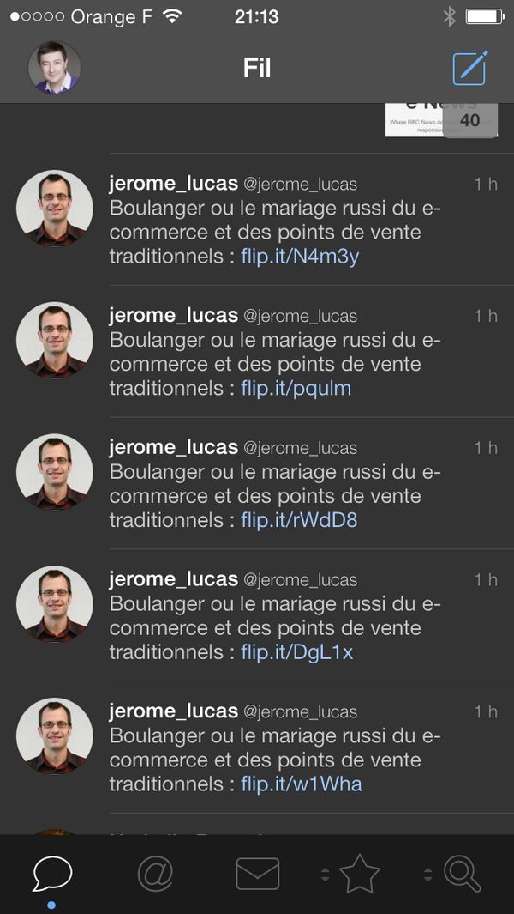Open link flip.it/pqulm

[296, 388]
